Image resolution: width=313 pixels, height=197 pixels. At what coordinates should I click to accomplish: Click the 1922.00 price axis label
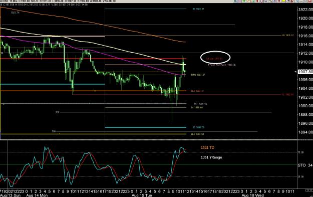pyautogui.click(x=305, y=10)
